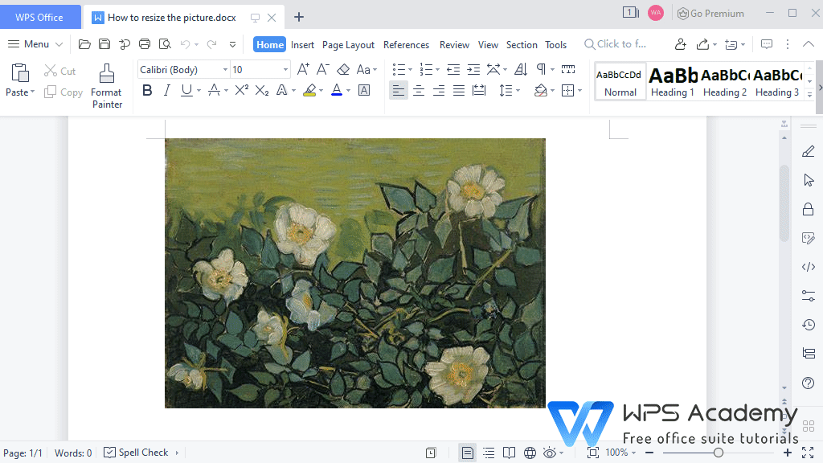Open file with the folder icon

coord(84,44)
